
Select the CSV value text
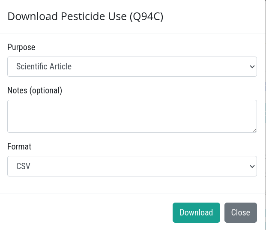click(23, 166)
